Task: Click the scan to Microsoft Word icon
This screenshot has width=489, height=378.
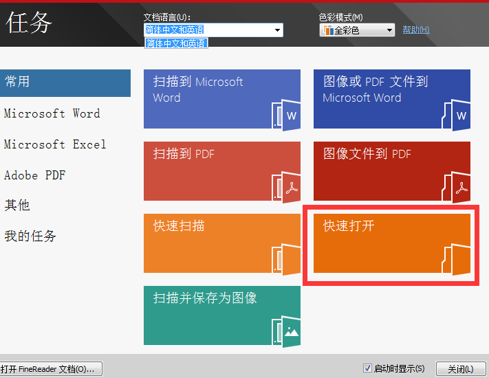Action: click(x=286, y=115)
